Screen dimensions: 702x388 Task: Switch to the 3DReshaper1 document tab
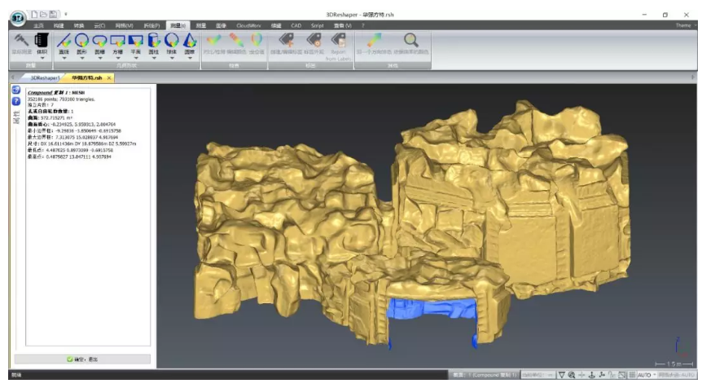pos(45,77)
